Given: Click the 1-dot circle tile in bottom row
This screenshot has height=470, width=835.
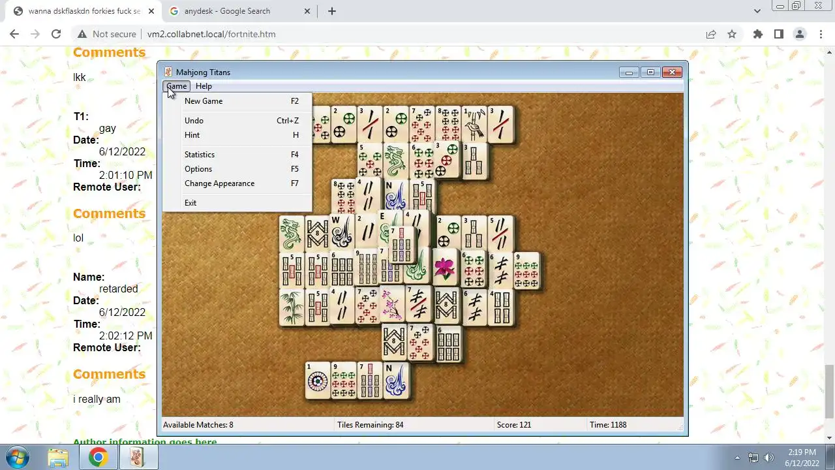Looking at the screenshot, I should [x=318, y=380].
